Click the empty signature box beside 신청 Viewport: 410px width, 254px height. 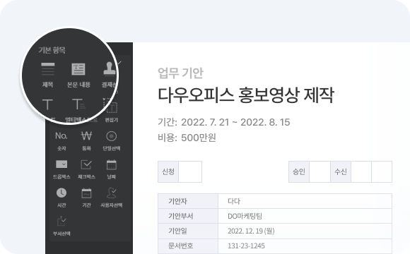click(190, 171)
